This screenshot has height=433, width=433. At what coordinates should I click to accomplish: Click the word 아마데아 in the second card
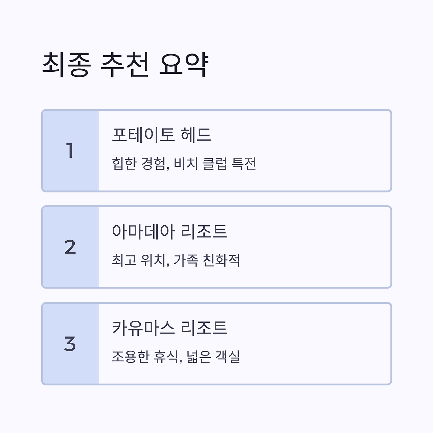[x=143, y=231]
